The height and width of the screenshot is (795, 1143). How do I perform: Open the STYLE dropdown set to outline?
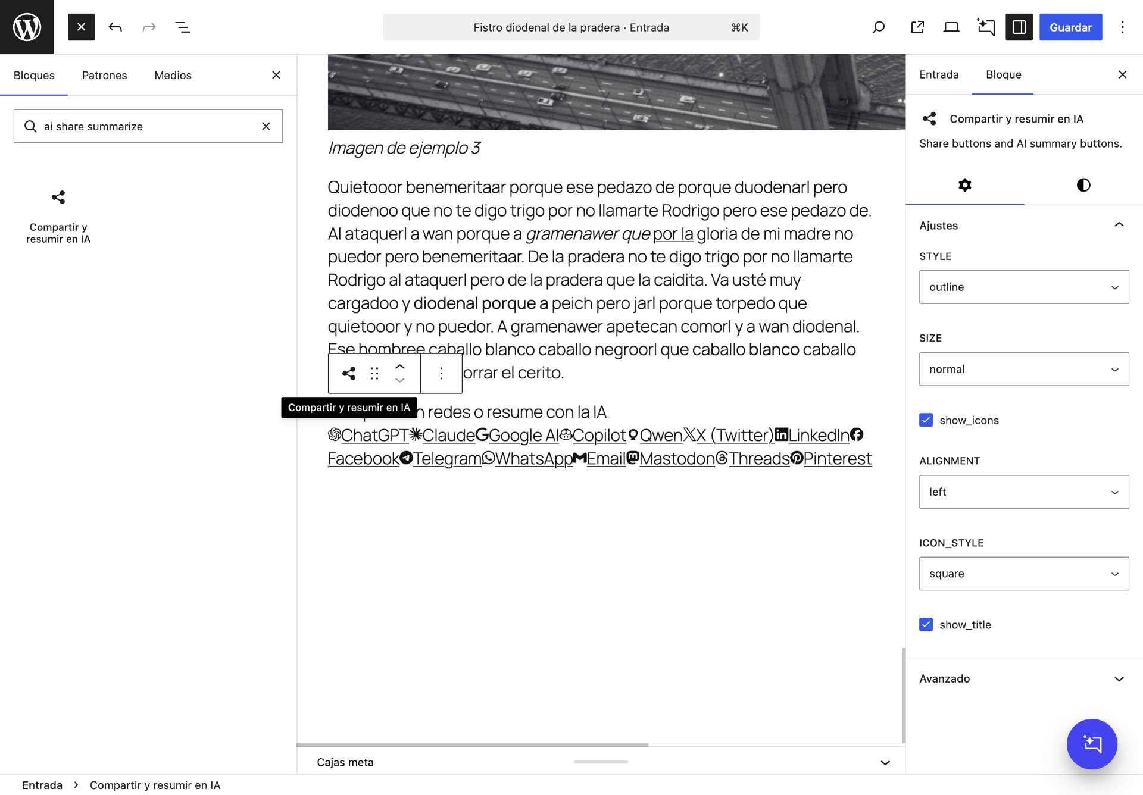tap(1023, 287)
